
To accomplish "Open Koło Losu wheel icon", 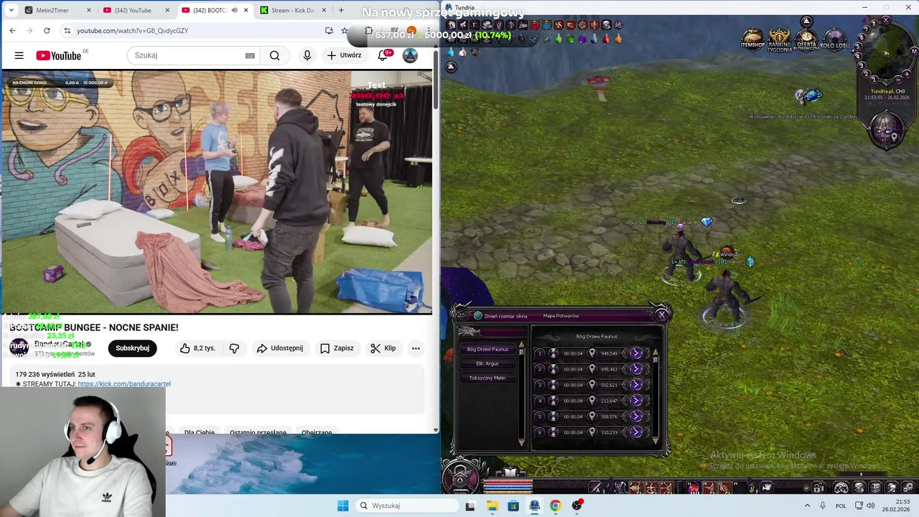I will [834, 39].
